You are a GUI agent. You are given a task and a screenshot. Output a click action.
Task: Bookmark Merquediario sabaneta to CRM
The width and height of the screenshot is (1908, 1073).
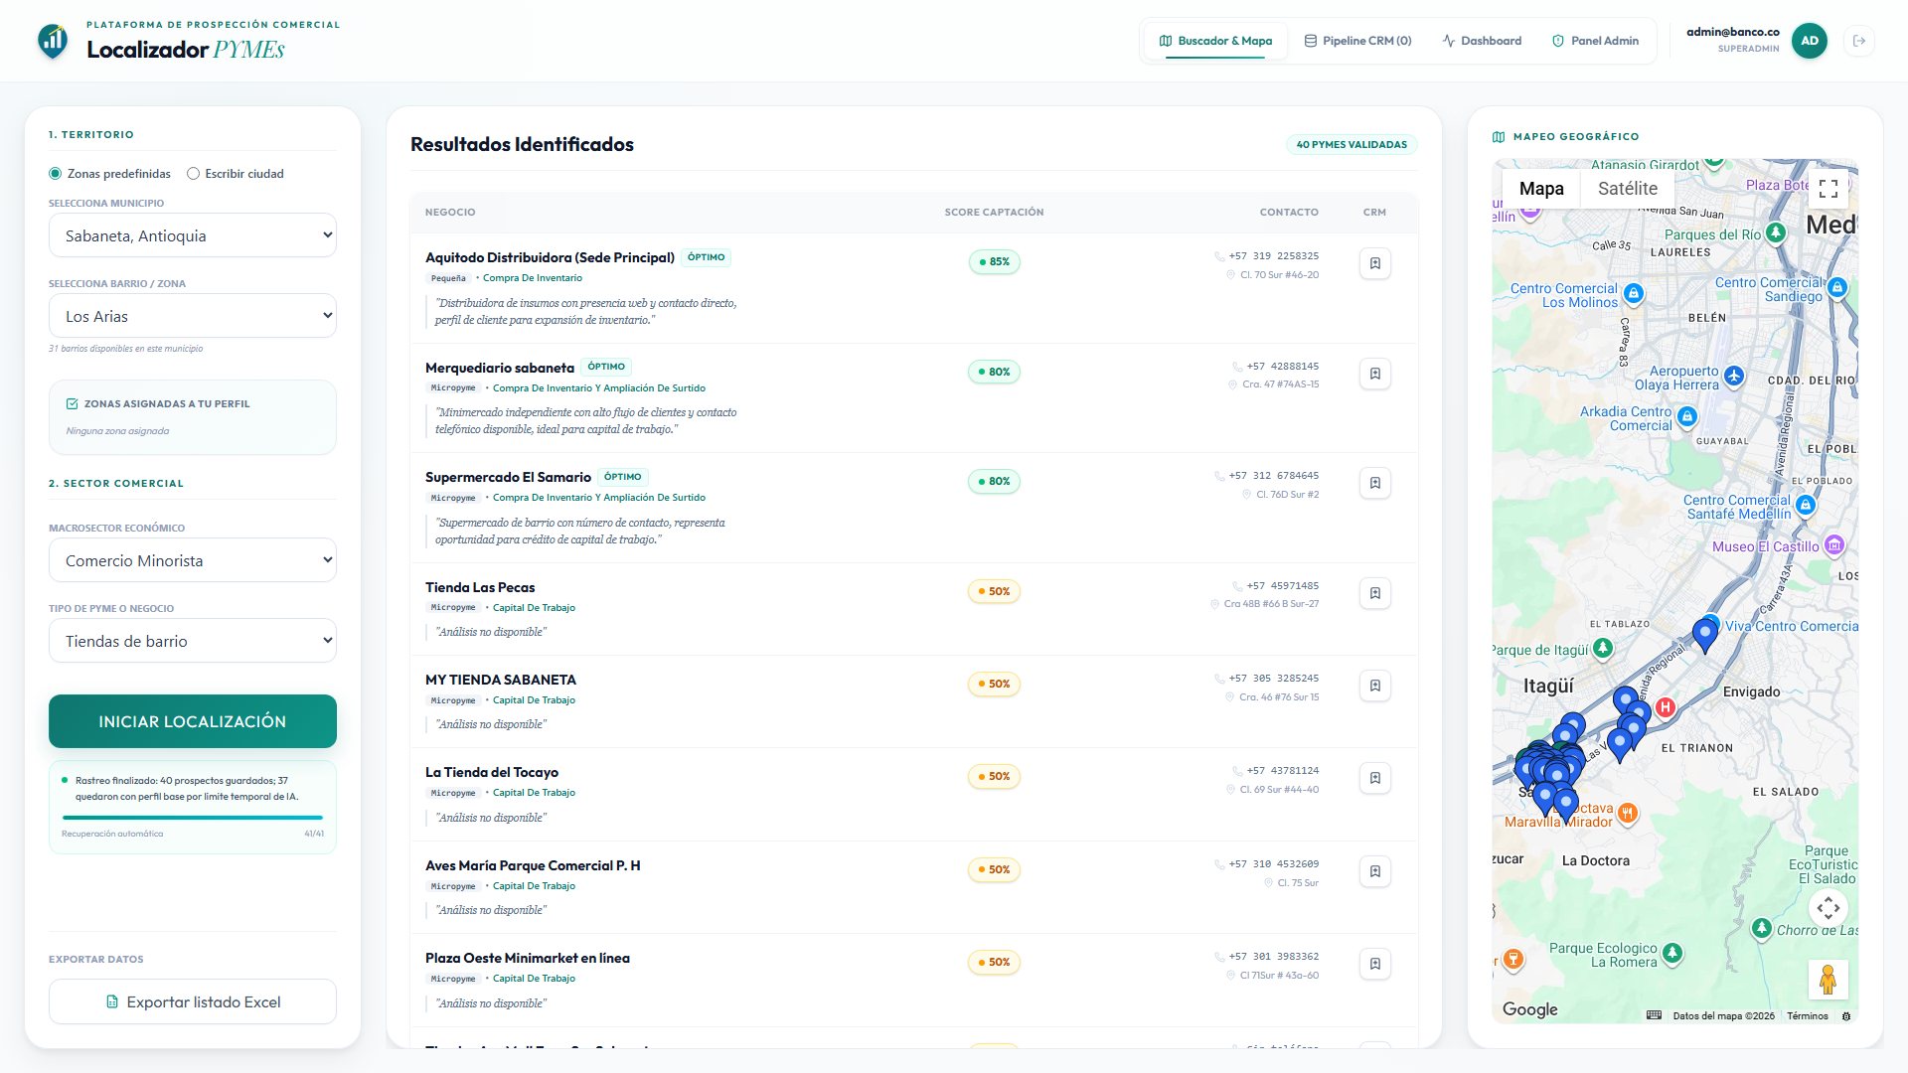(x=1375, y=374)
